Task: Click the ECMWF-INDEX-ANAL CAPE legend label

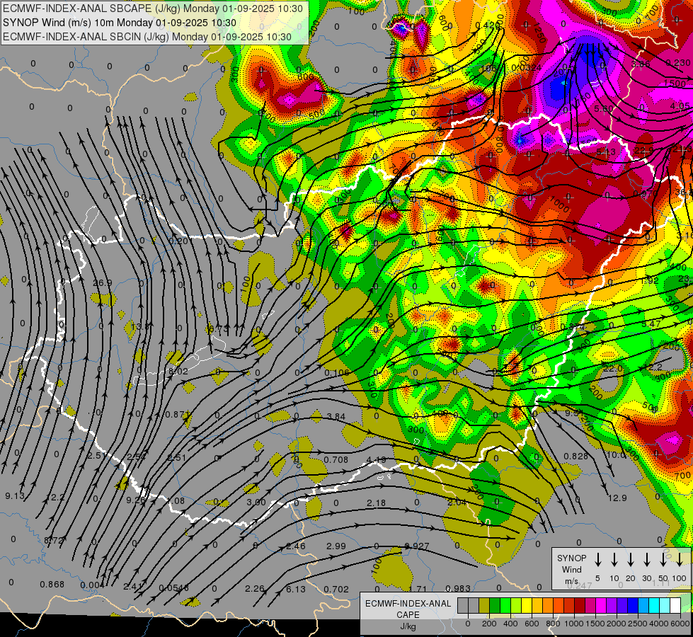Action: point(408,609)
